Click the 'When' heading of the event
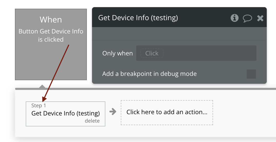The height and width of the screenshot is (142, 276). pos(51,20)
